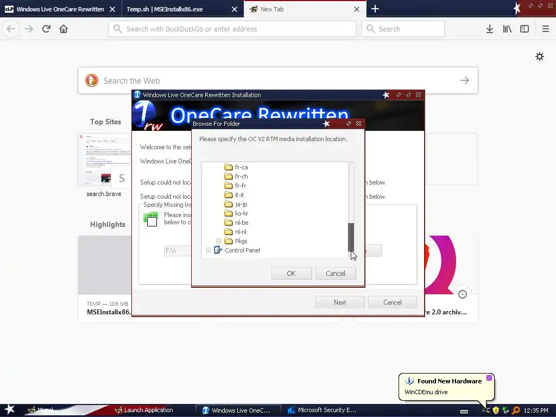
Task: Reload the current browser page
Action: [46, 29]
